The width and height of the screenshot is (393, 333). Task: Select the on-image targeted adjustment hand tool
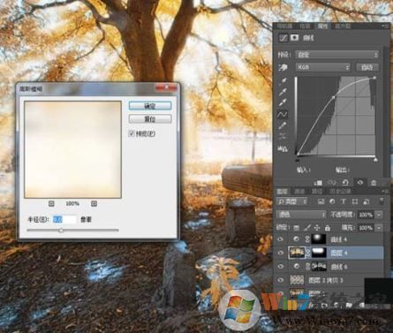[x=283, y=67]
